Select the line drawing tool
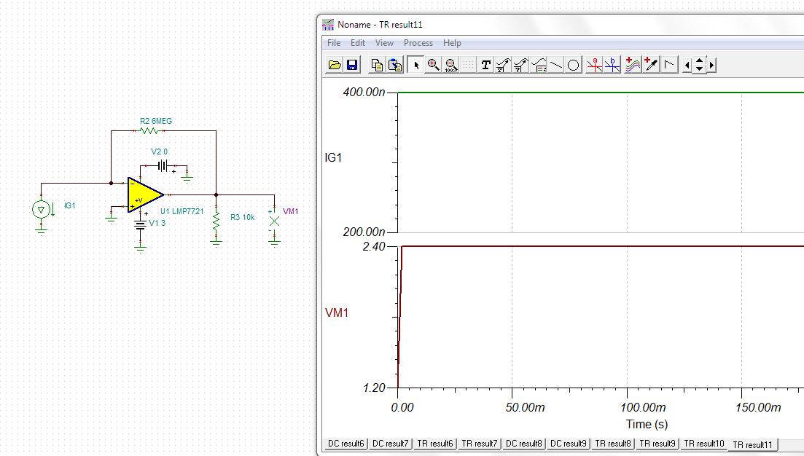 pyautogui.click(x=556, y=65)
